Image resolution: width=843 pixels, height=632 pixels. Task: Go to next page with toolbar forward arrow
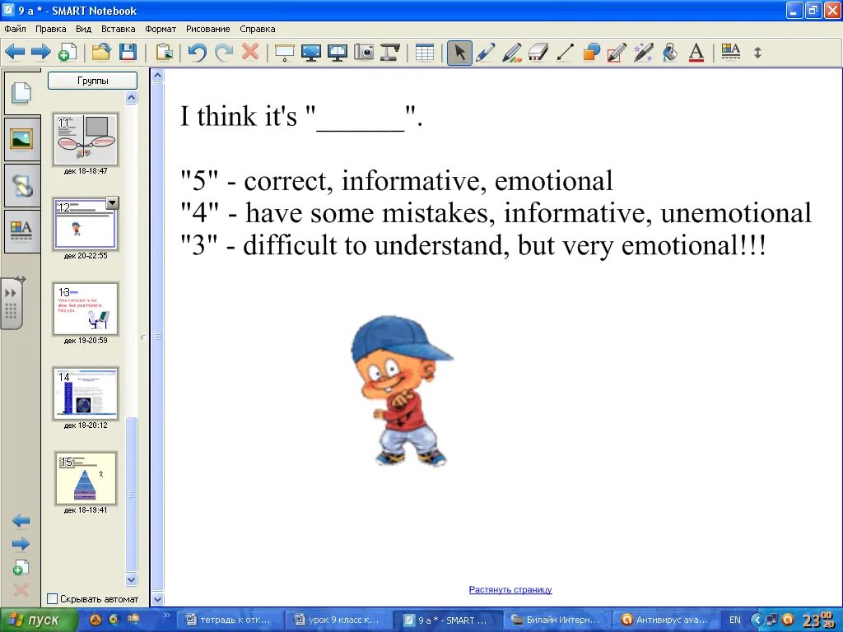point(41,52)
